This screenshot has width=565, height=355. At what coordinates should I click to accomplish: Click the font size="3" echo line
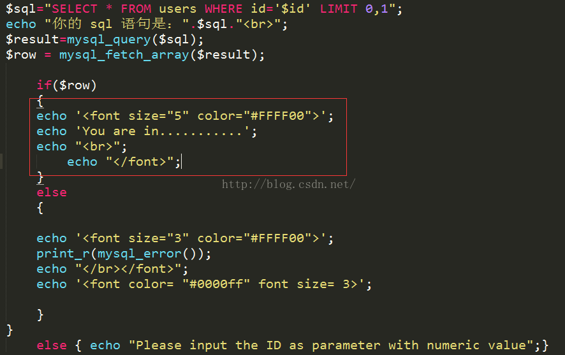(x=185, y=238)
